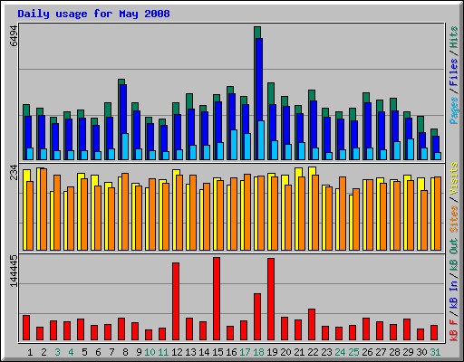This screenshot has height=362, width=464.
Task: Click day label 19 on the axis
Action: (x=272, y=352)
